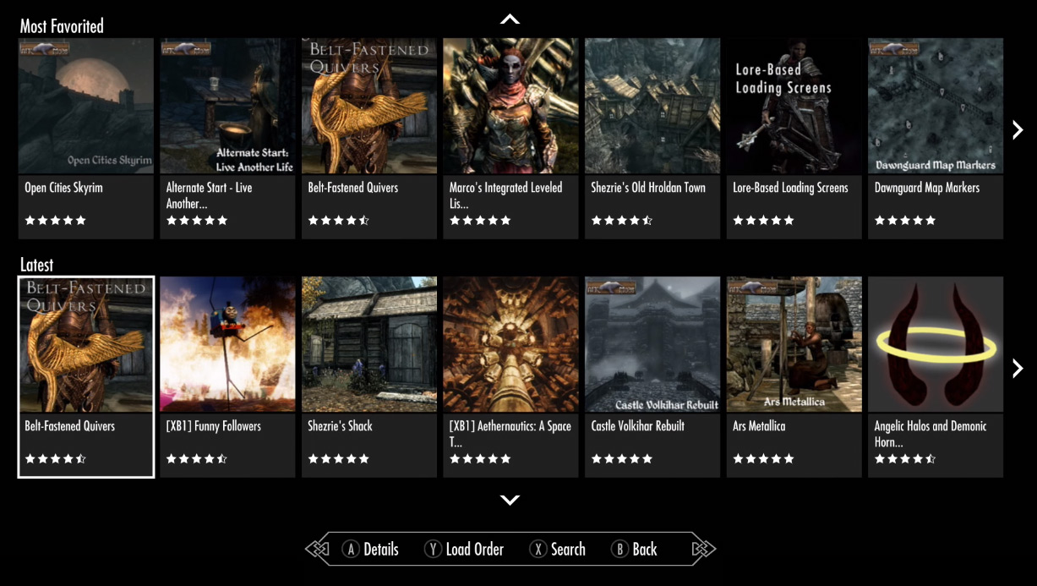The image size is (1037, 586).
Task: Click the B button icon for Back
Action: (619, 549)
